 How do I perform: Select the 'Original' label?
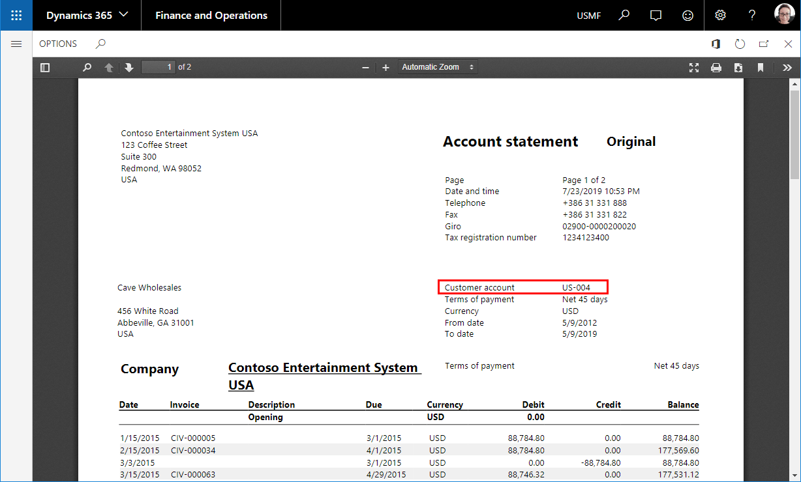(631, 142)
